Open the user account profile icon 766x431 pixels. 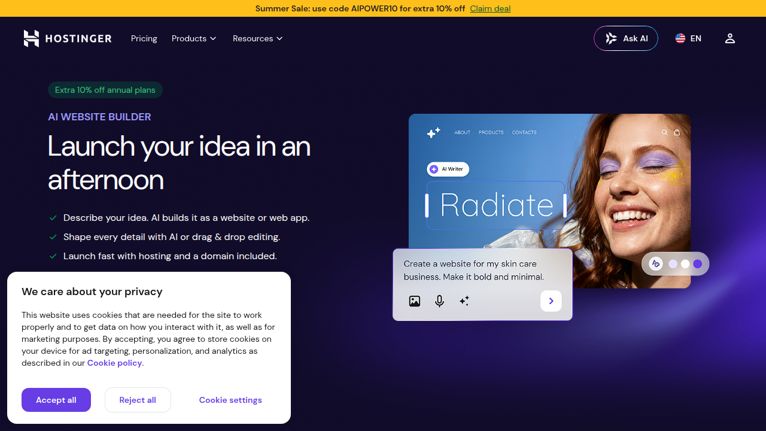(x=729, y=38)
